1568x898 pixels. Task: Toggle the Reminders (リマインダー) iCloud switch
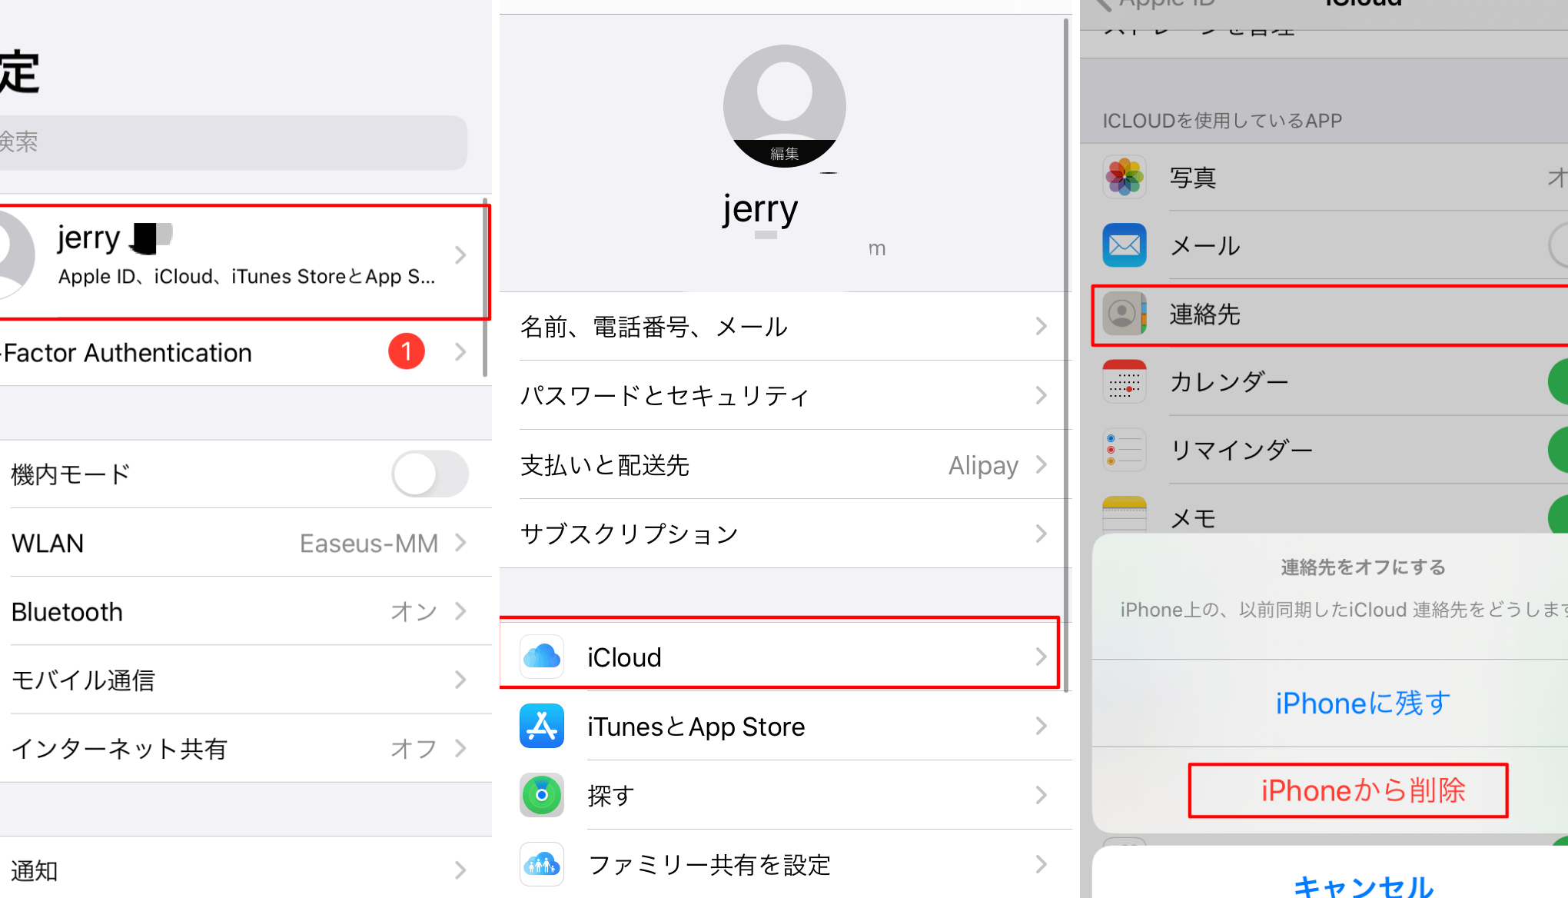click(1558, 450)
